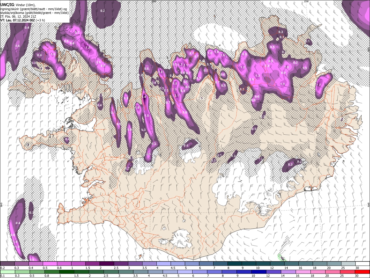The image size is (370, 278).
Task: Click the darkest purple snow swatch starting at 2
Action: coord(107,264)
